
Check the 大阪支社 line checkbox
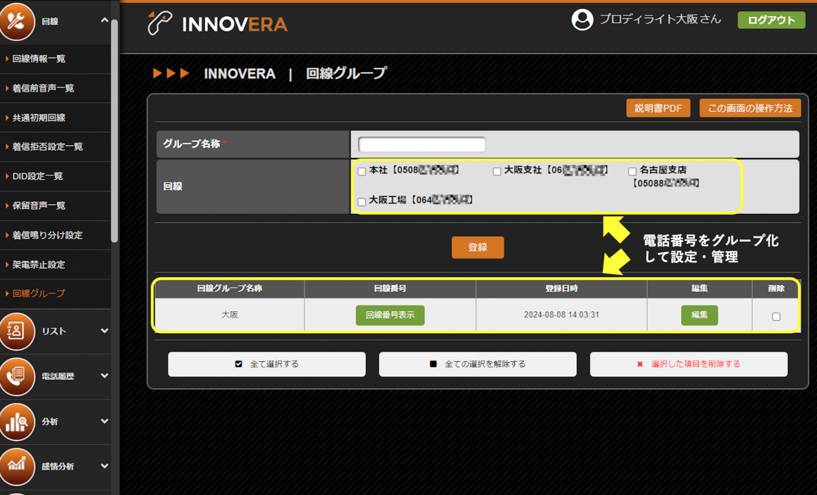(497, 171)
